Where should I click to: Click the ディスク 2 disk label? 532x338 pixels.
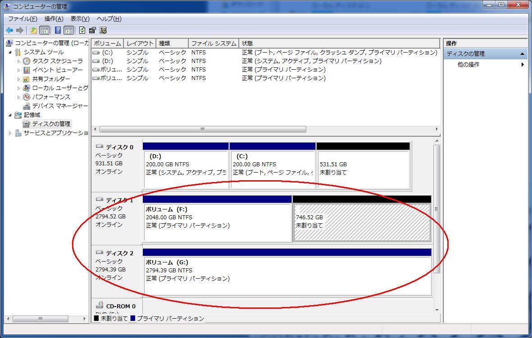tap(119, 253)
